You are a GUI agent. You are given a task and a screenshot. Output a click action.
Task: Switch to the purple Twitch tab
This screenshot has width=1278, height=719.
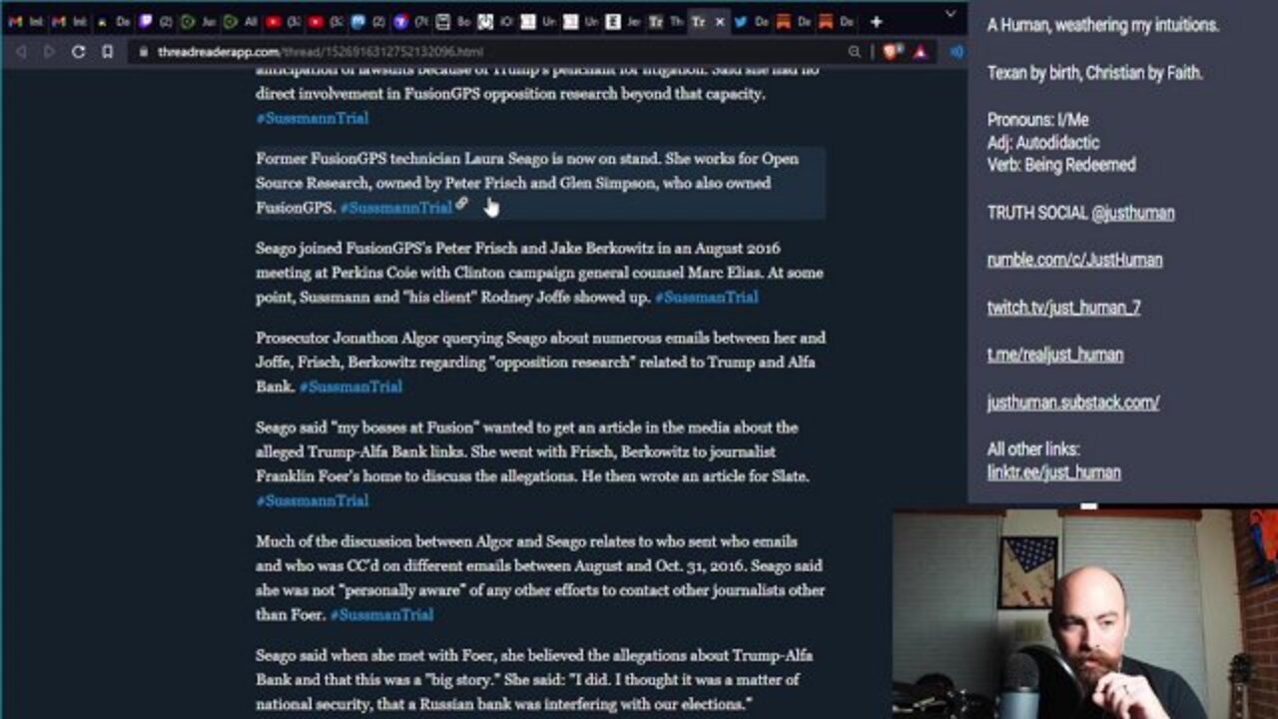(x=155, y=21)
